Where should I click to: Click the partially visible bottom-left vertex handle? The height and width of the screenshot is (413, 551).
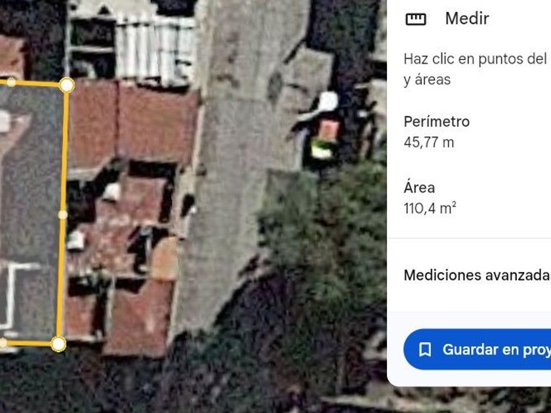point(2,343)
